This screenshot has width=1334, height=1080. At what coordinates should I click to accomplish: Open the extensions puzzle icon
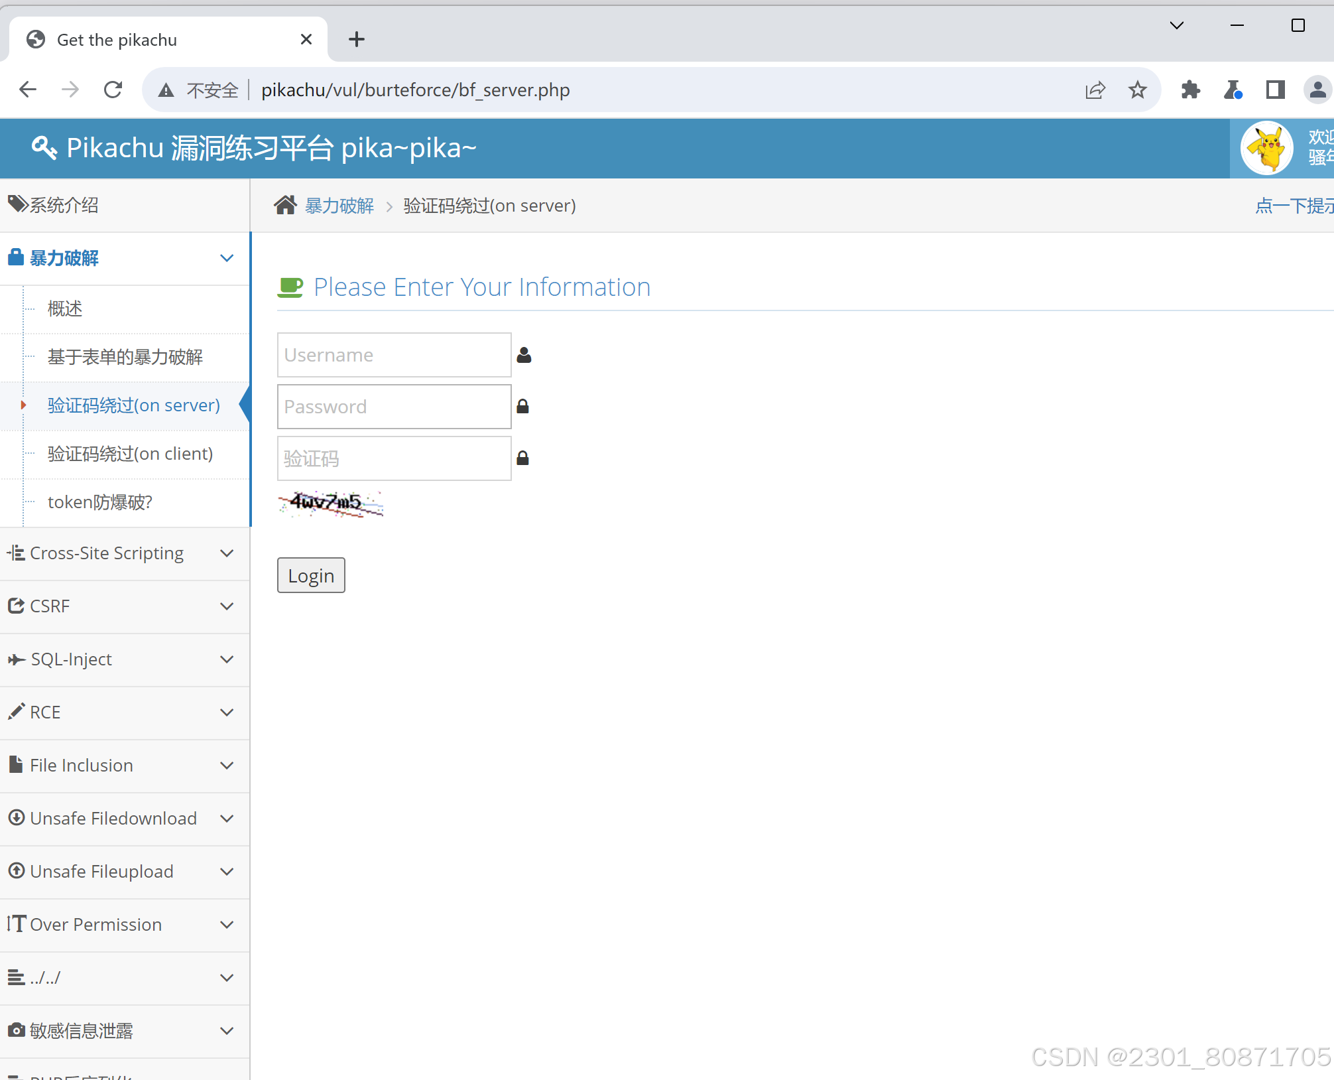coord(1191,90)
